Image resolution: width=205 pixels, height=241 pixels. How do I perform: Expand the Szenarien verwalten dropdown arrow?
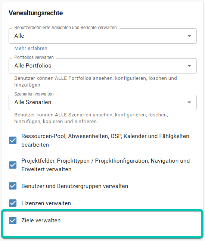point(189,102)
